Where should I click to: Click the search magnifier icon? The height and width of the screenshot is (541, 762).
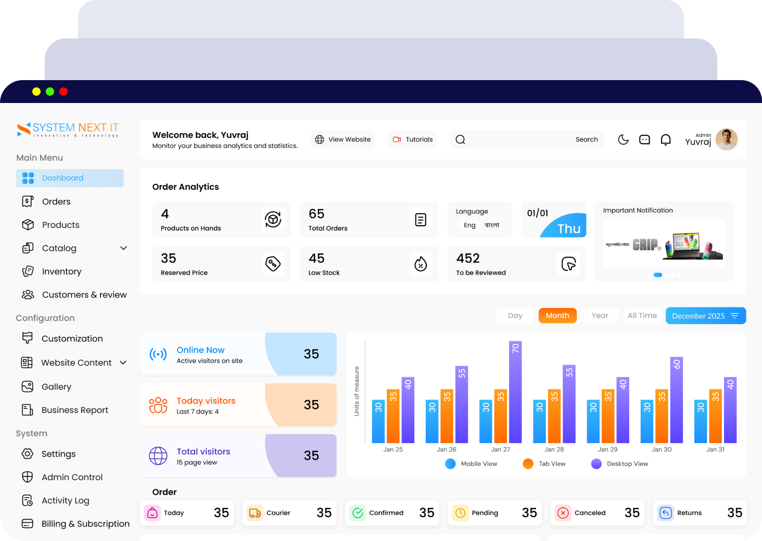(x=460, y=139)
